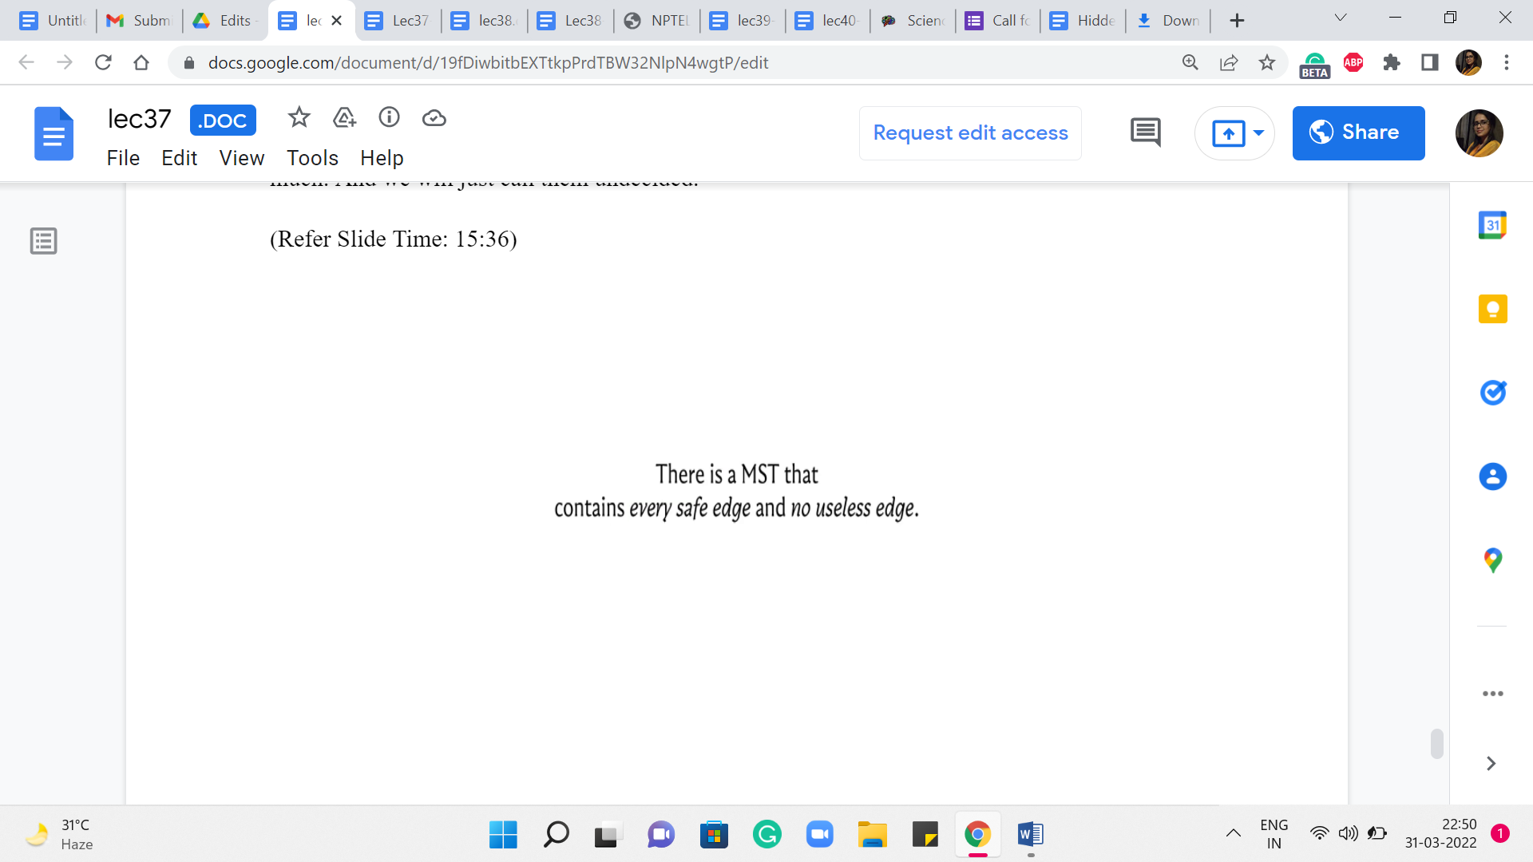Viewport: 1533px width, 862px height.
Task: Click the document vertical scrollbar thumb
Action: 1436,743
